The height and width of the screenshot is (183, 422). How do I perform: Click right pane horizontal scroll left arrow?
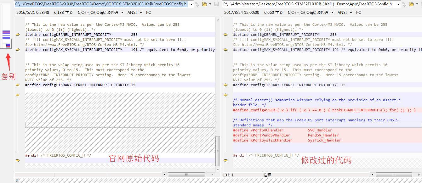(x=372, y=175)
